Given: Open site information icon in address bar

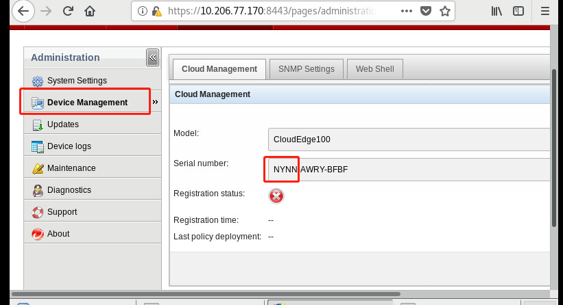Looking at the screenshot, I should [142, 11].
